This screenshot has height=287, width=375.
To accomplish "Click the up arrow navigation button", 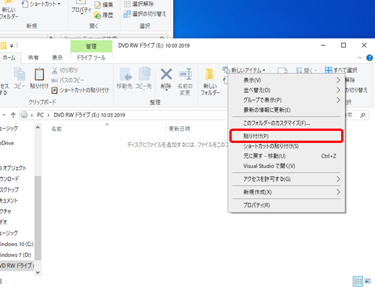I will pyautogui.click(x=13, y=115).
